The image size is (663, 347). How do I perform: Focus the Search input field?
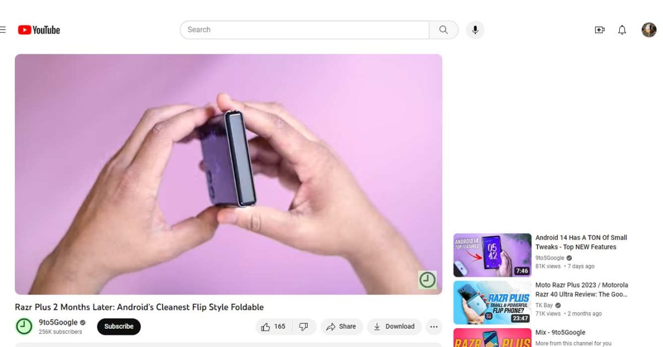pyautogui.click(x=304, y=30)
